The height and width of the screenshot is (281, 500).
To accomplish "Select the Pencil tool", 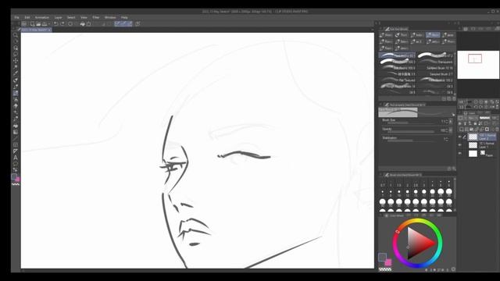I will pyautogui.click(x=16, y=87).
